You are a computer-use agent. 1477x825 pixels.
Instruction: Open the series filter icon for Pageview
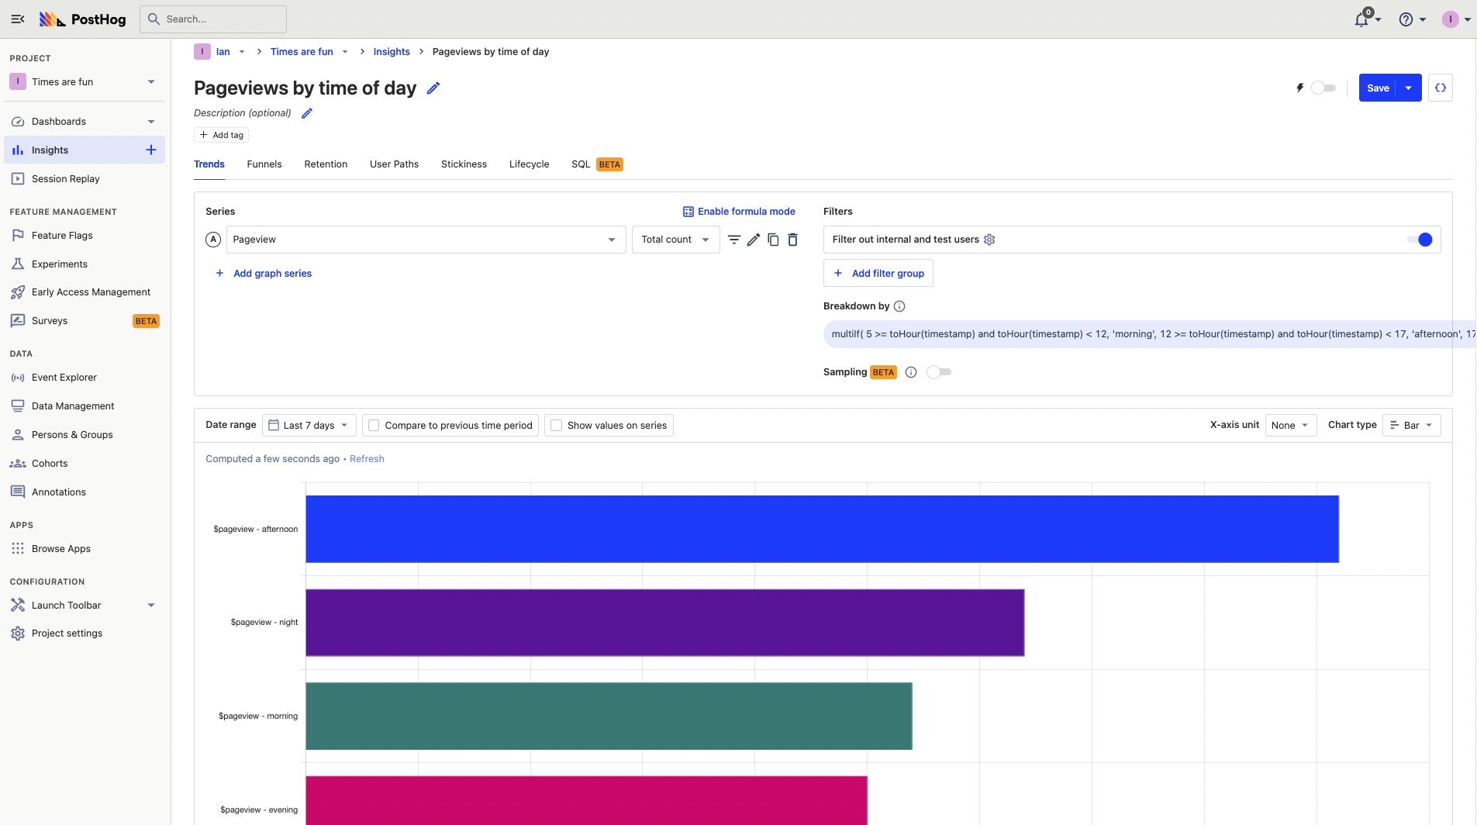733,240
